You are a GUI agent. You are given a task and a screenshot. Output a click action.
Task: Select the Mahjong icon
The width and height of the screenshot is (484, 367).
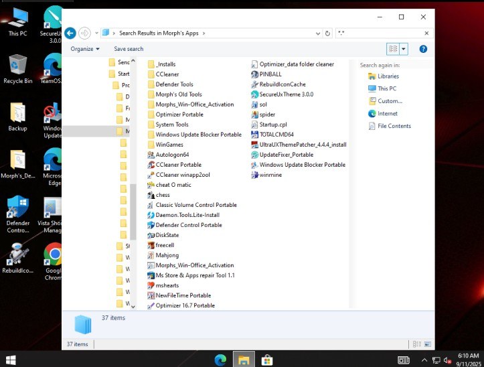(151, 255)
